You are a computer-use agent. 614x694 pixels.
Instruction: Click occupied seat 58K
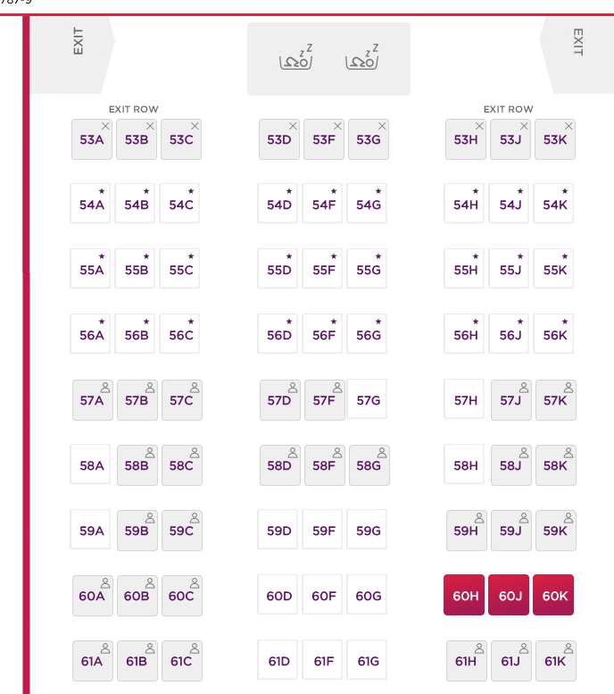coord(556,465)
